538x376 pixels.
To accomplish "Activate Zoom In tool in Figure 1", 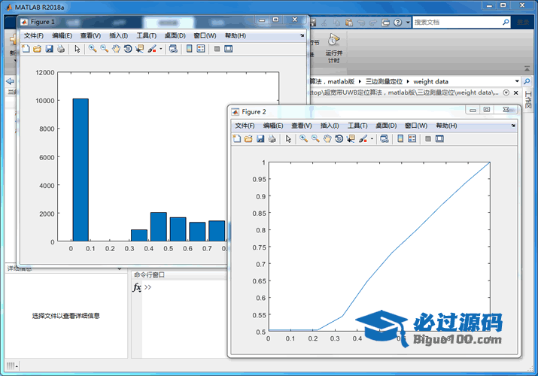I will point(93,49).
